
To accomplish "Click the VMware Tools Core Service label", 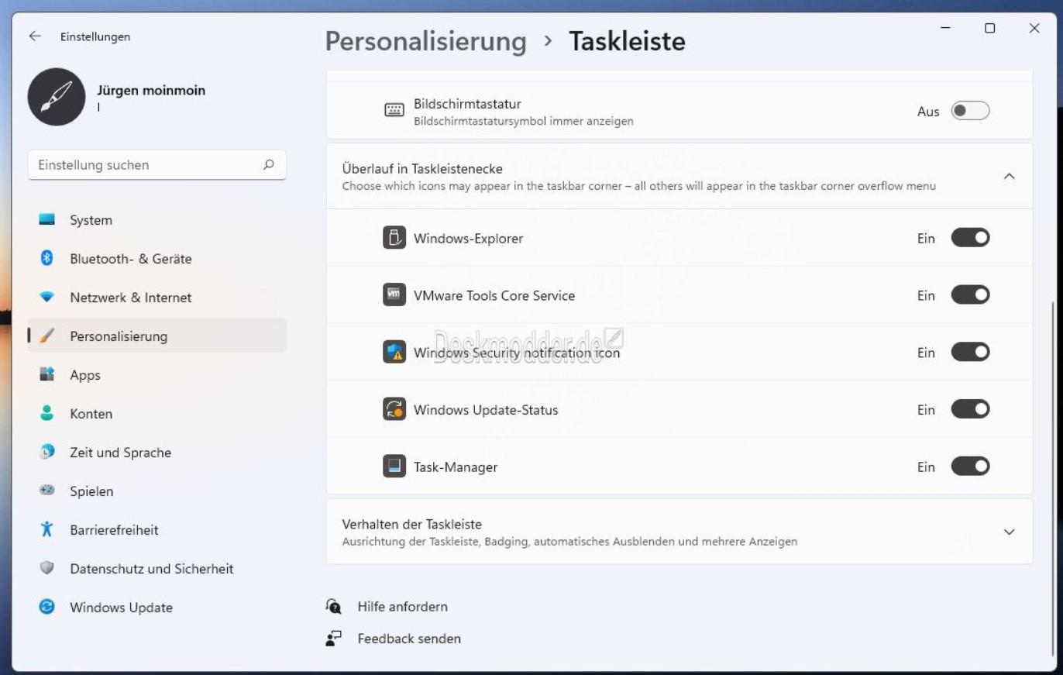I will click(494, 296).
